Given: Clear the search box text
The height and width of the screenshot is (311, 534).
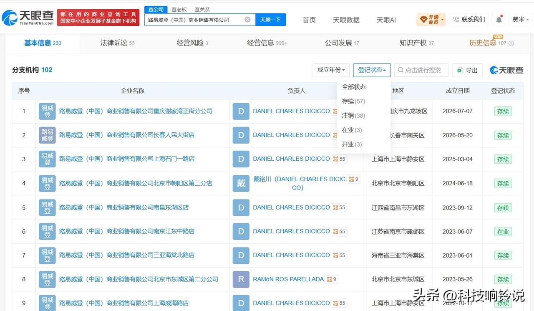Looking at the screenshot, I should [x=247, y=20].
